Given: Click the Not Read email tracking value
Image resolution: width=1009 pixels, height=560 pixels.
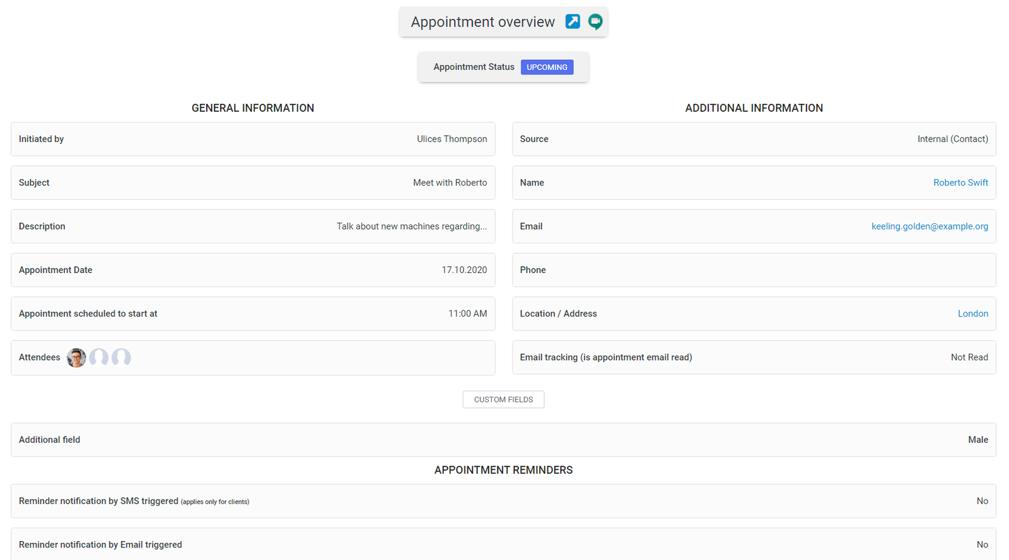Looking at the screenshot, I should pyautogui.click(x=969, y=358).
